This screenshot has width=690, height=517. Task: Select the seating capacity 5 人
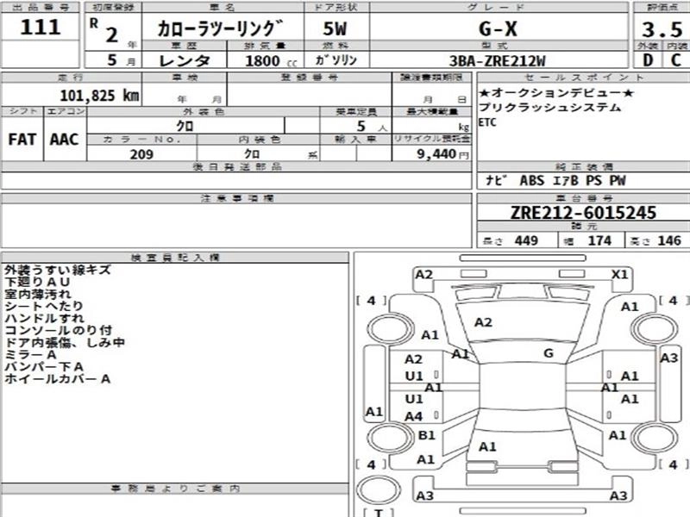point(372,127)
